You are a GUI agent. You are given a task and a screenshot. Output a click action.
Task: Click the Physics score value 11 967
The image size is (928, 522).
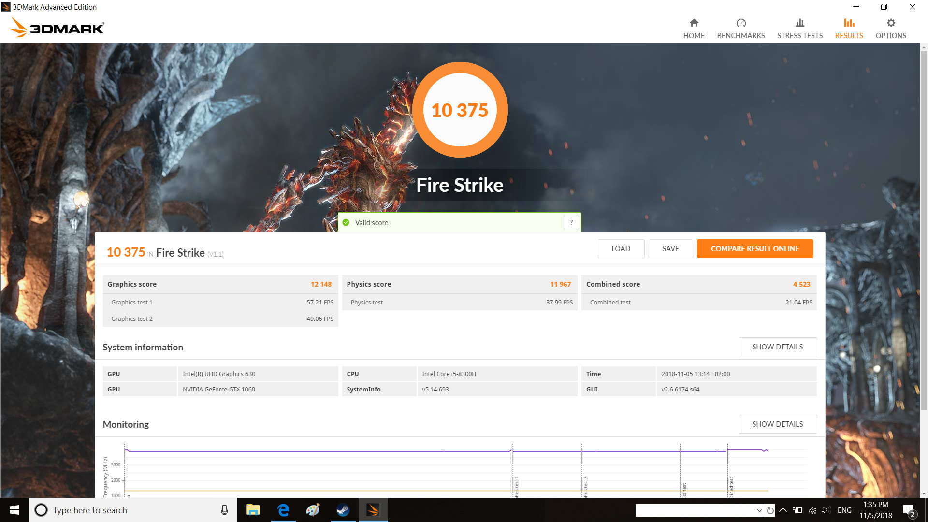coord(560,284)
